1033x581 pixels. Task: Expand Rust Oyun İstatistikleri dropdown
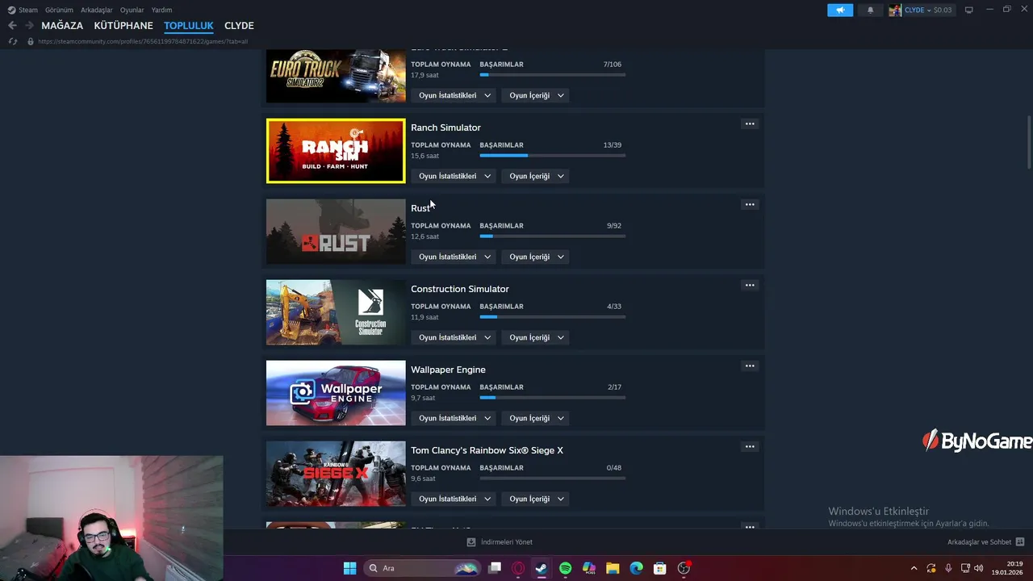coord(454,257)
